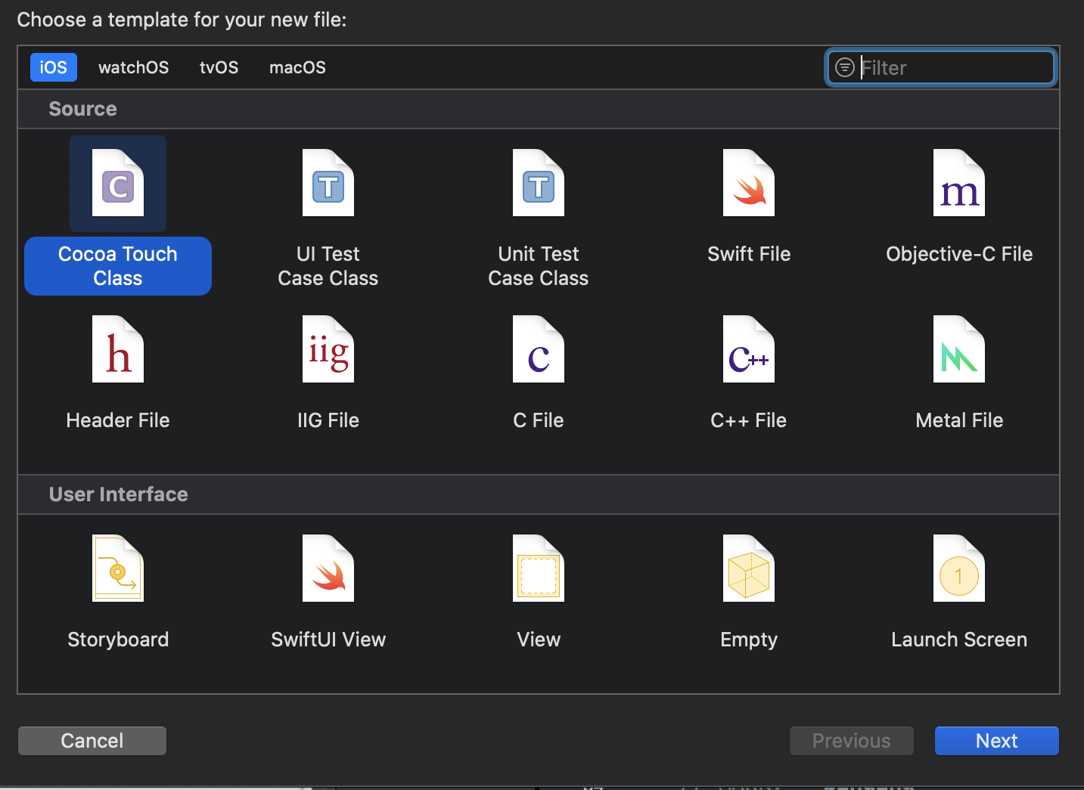1084x790 pixels.
Task: Focus the Filter text field
Action: pos(941,67)
